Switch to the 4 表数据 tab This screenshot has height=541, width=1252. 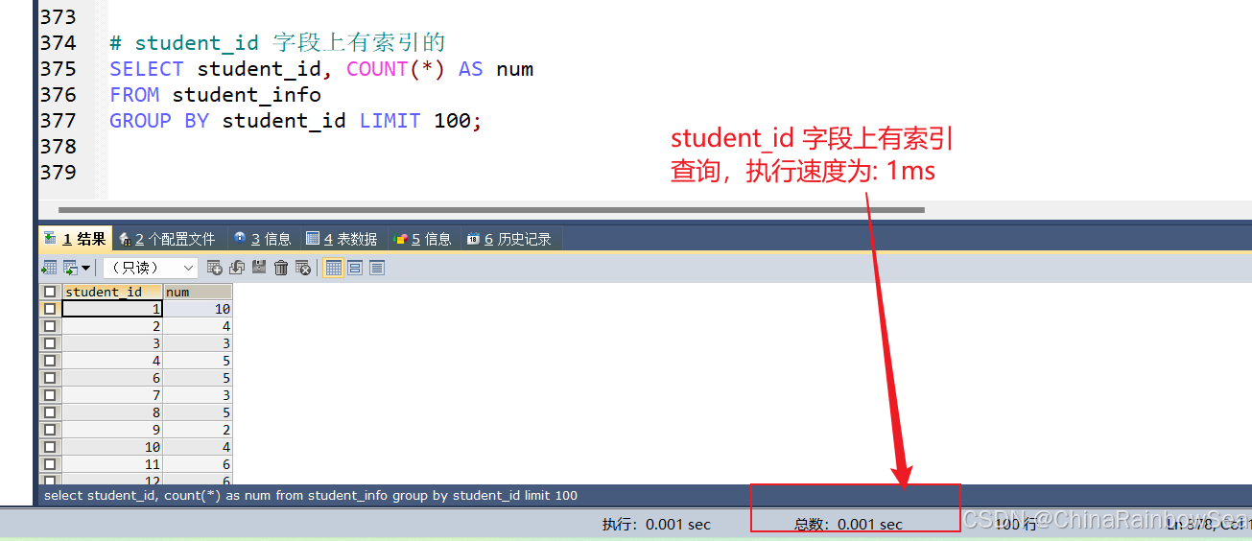(x=342, y=239)
